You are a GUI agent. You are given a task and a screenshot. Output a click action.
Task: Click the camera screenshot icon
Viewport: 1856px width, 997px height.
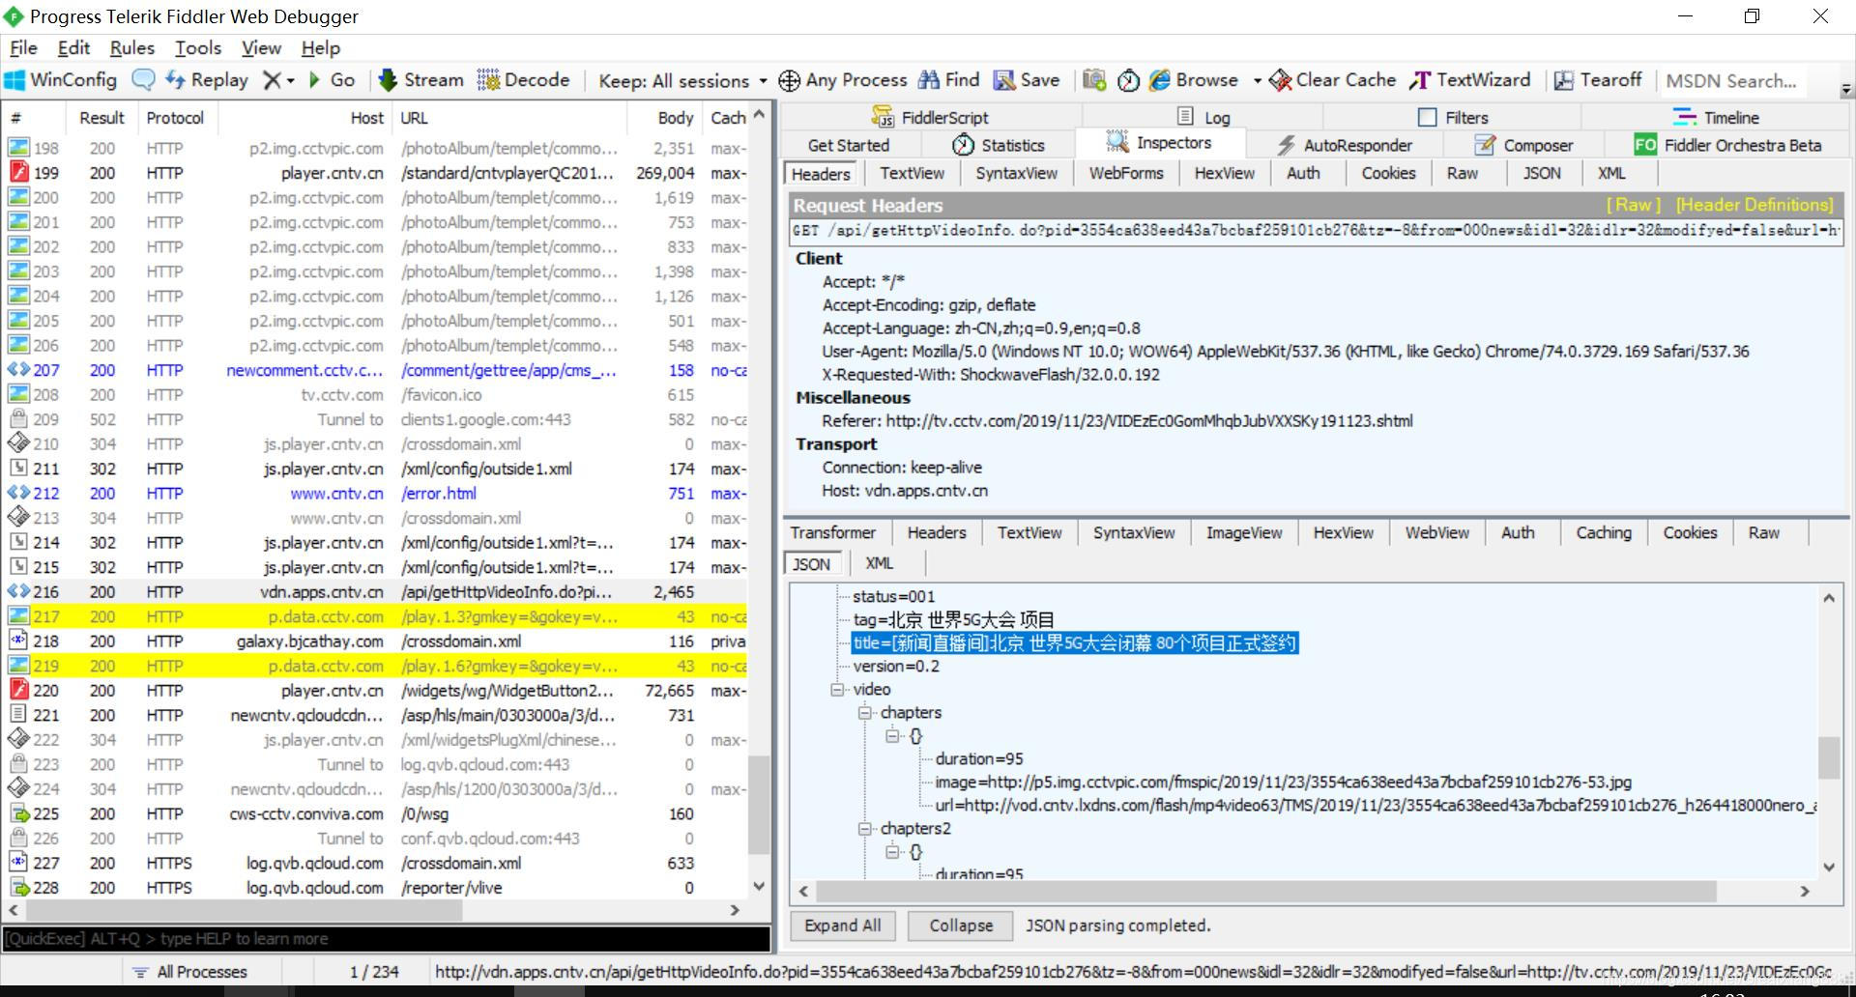[x=1094, y=80]
